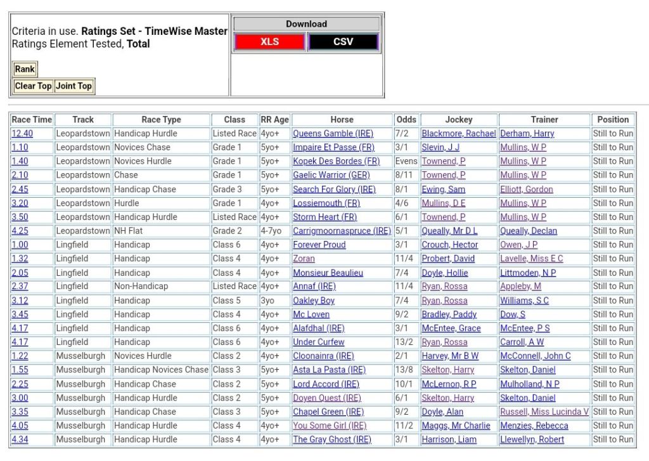649x461 pixels.
Task: Open the 4.25 Leopardstown race link
Action: [x=20, y=231]
